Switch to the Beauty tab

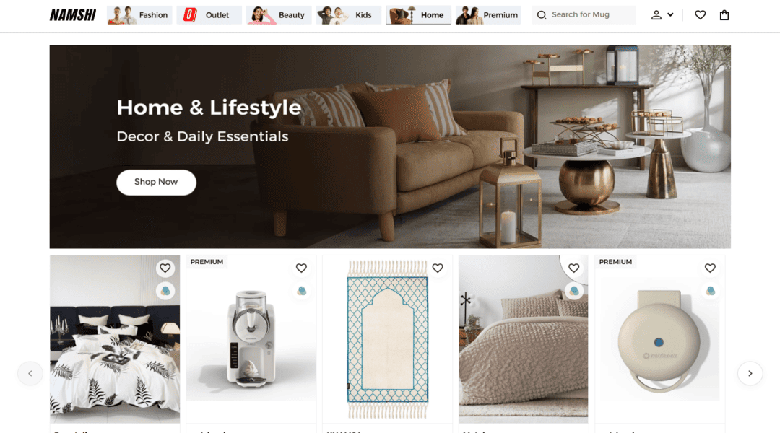point(279,15)
